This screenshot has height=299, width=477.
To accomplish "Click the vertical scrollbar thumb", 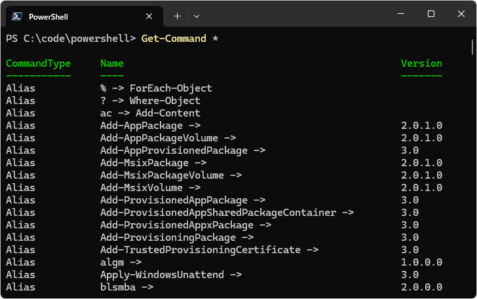I will (472, 47).
